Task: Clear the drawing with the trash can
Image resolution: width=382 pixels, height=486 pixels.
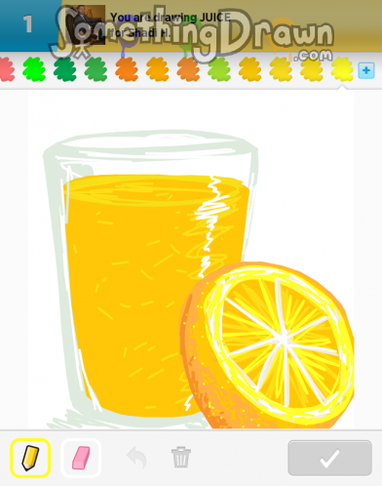Action: 181,458
